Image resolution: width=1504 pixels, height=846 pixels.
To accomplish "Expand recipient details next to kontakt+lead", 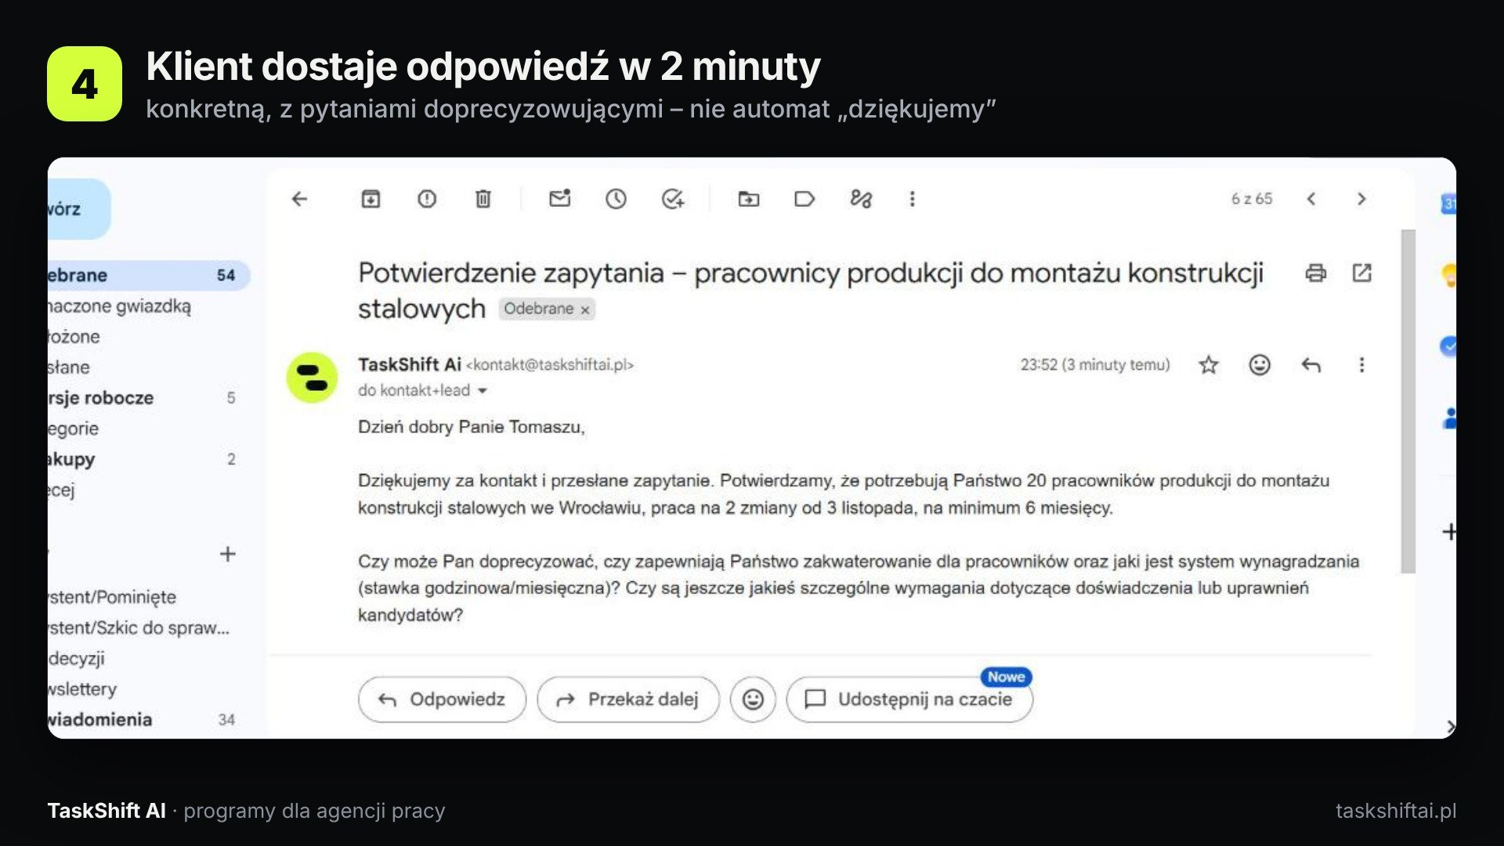I will tap(483, 391).
